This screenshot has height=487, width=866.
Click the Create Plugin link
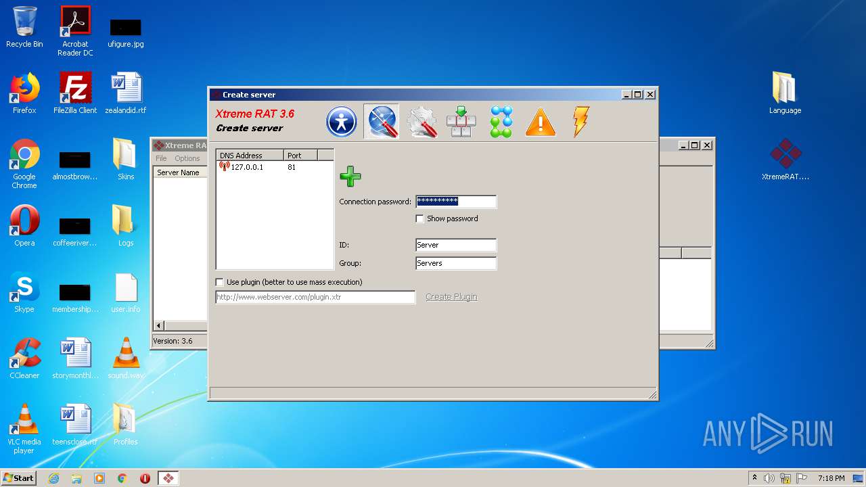tap(451, 297)
